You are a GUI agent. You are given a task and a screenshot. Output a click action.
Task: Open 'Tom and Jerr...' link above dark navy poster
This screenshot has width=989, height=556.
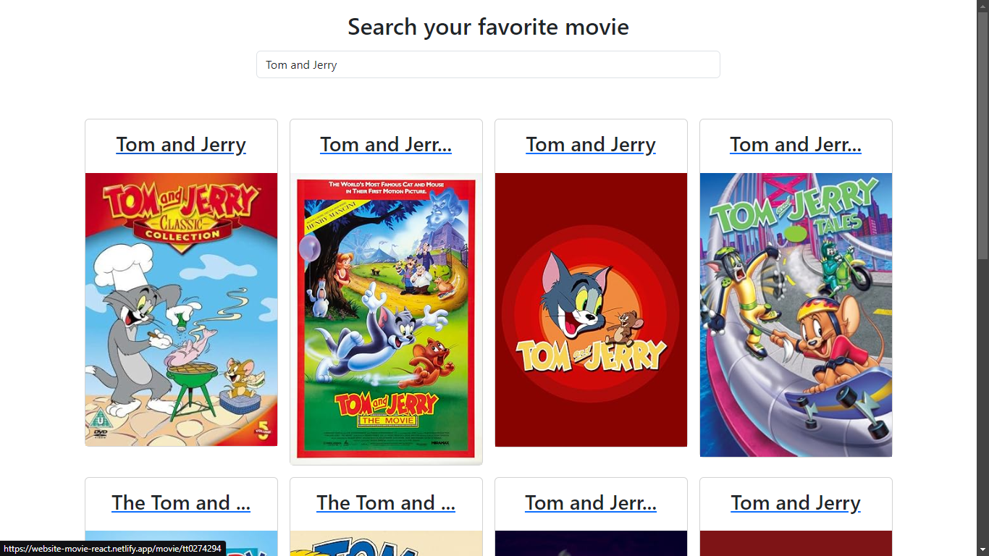[x=591, y=503]
